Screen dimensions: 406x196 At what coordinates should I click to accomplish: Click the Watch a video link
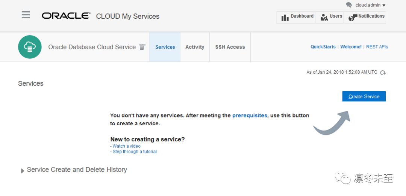(126, 146)
